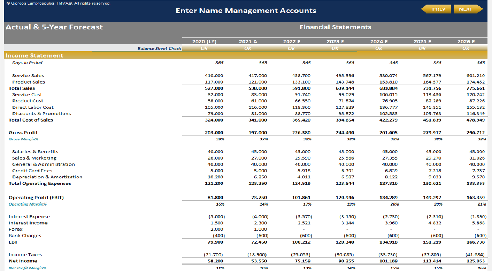Image resolution: width=492 pixels, height=271 pixels.
Task: Click the 2020 EBIT value 81.800
Action: 215,198
